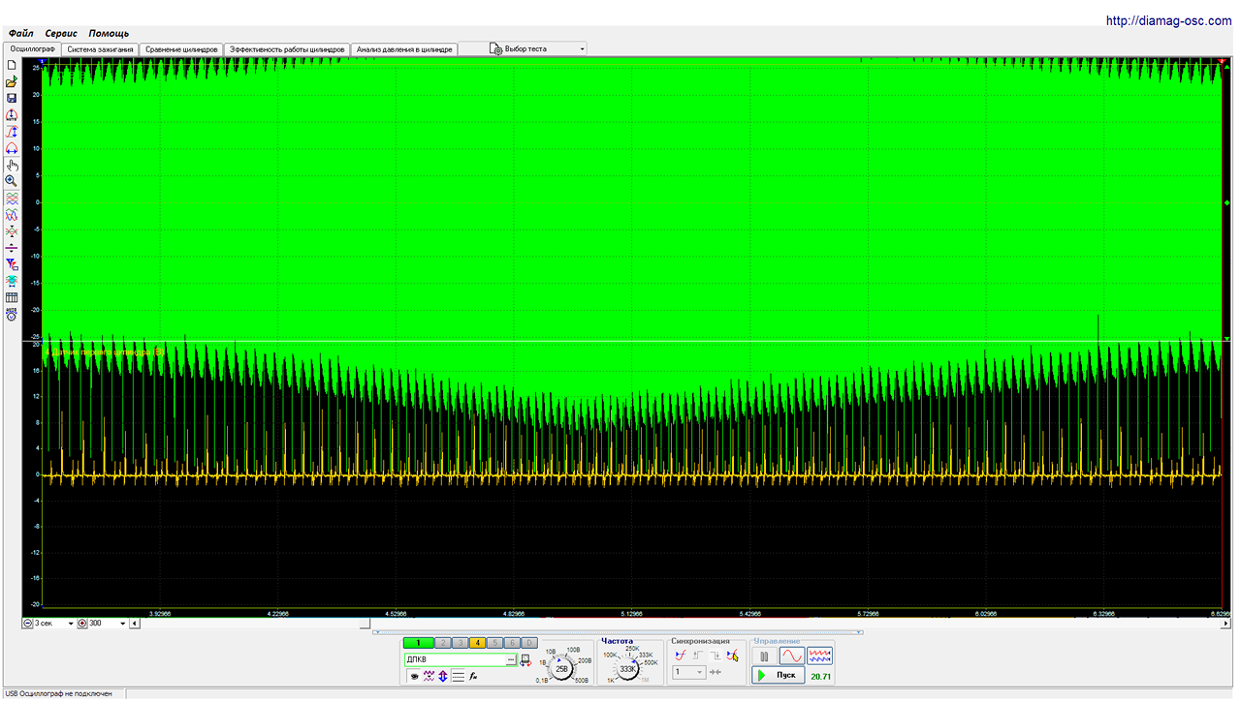Select the hand pan tool

click(12, 165)
